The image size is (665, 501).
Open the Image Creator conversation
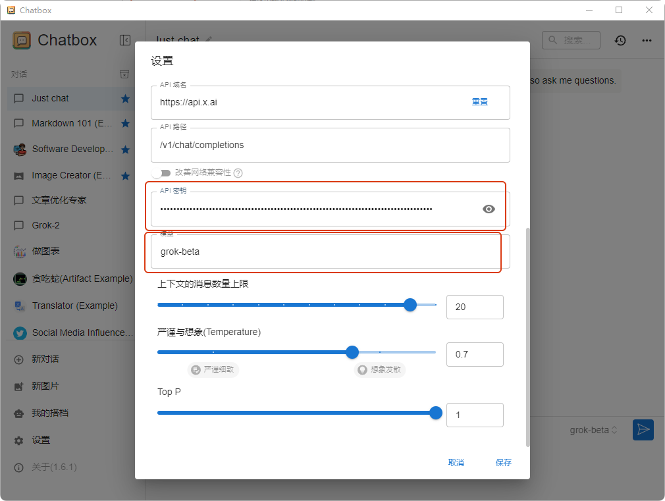(71, 176)
